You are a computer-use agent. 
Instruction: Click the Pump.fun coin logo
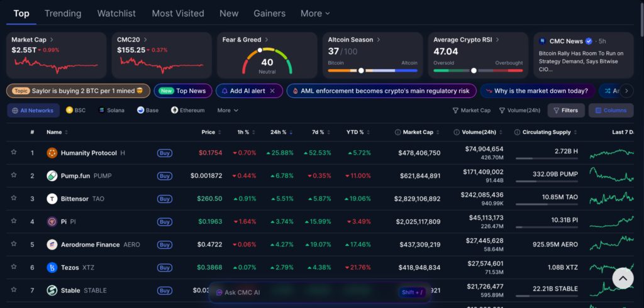coord(52,176)
